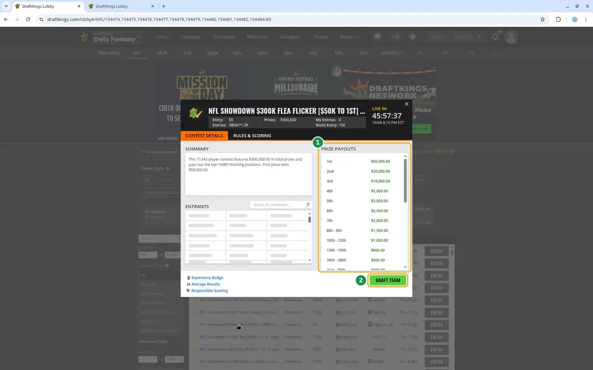Click the Contest Types info icon
Screen dimensions: 593x370
click(x=167, y=266)
